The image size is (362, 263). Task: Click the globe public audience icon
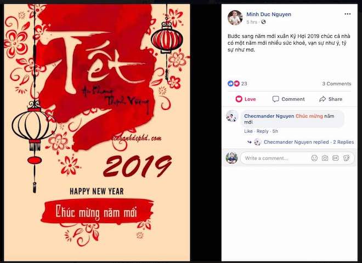(263, 22)
